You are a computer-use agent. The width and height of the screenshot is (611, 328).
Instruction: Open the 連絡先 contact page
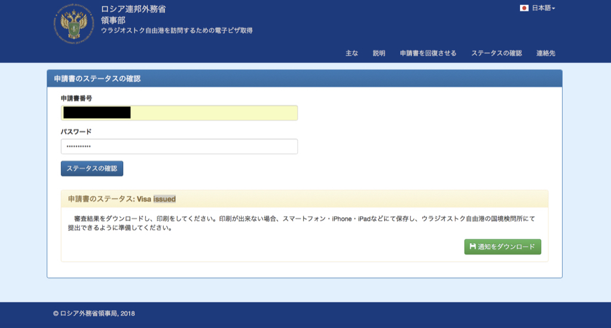click(546, 53)
